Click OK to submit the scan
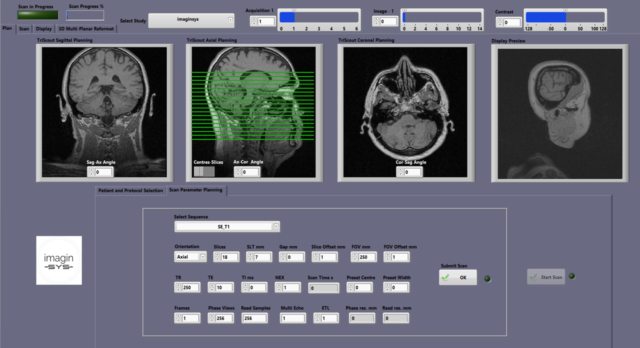Viewport: 640px width, 348px height. point(457,277)
